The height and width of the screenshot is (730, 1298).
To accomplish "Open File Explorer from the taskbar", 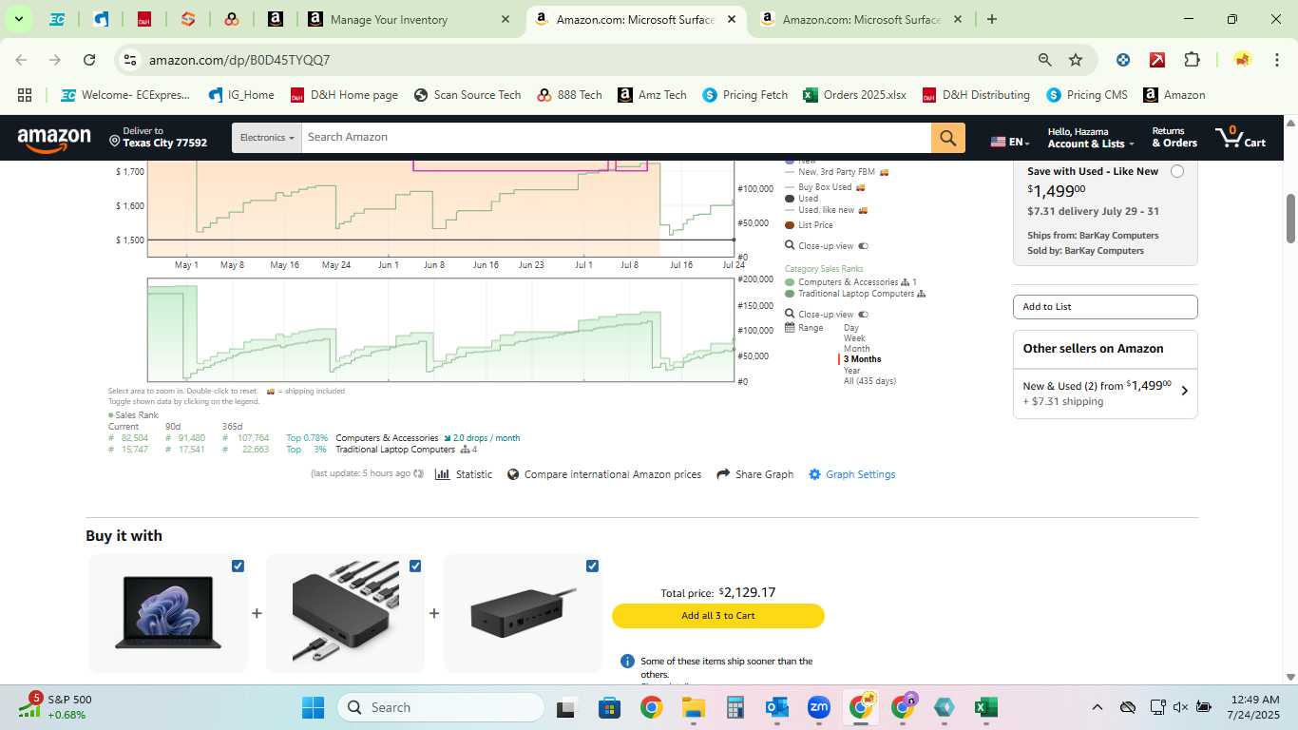I will (693, 708).
